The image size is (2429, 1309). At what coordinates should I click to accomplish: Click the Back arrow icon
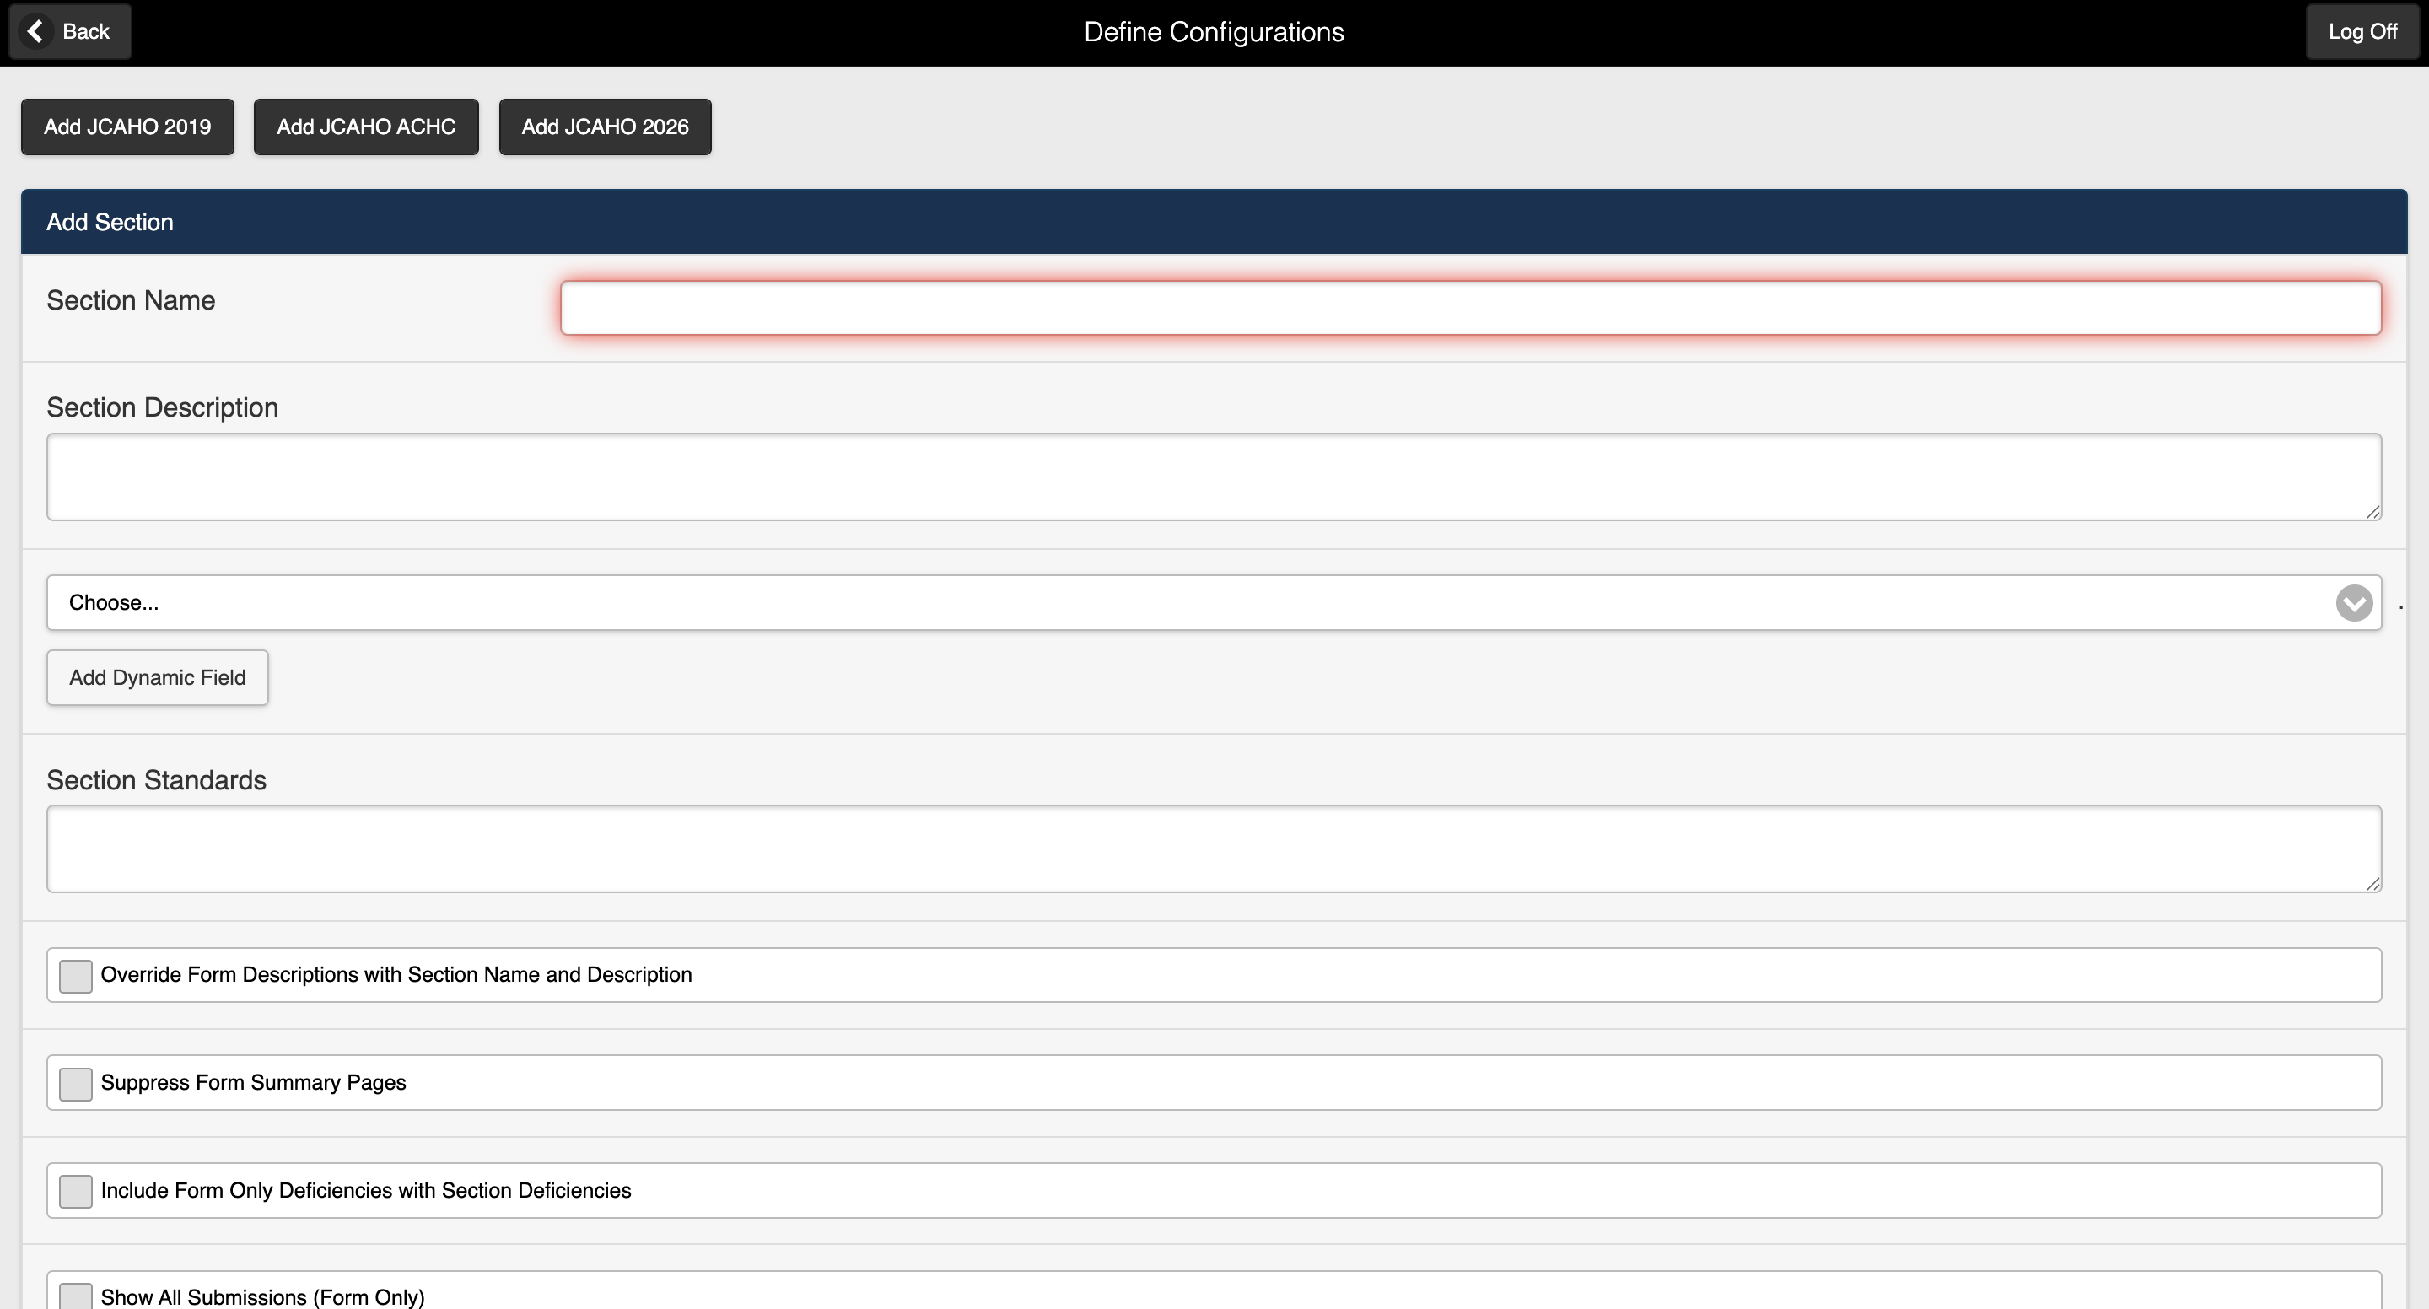pyautogui.click(x=35, y=31)
